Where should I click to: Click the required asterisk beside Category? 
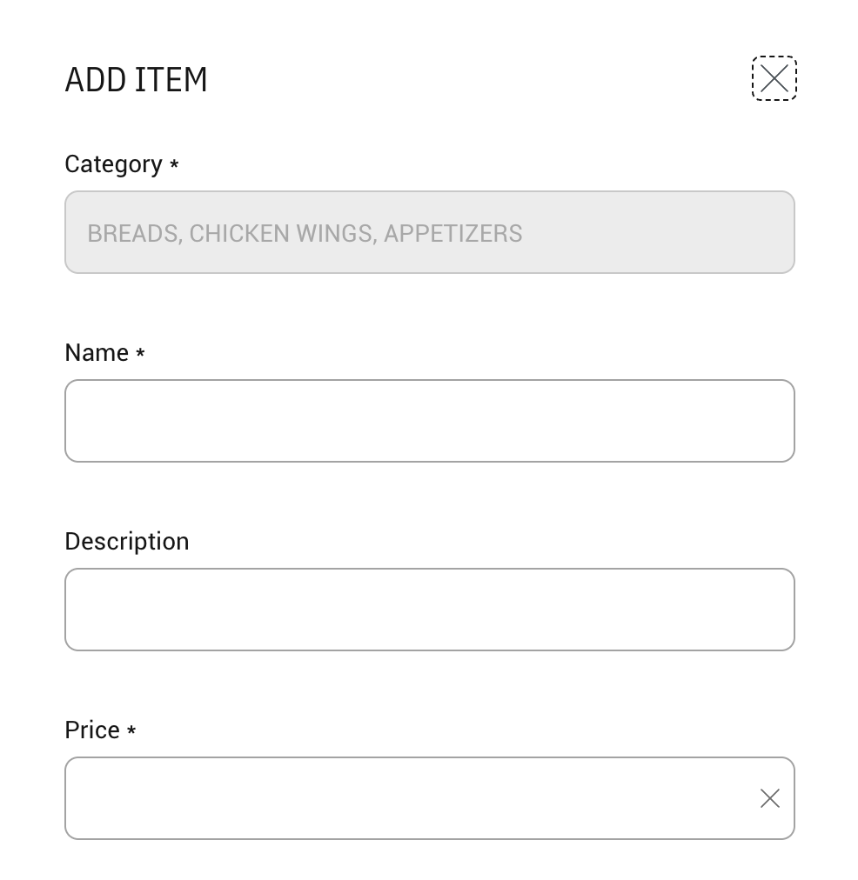tap(174, 164)
